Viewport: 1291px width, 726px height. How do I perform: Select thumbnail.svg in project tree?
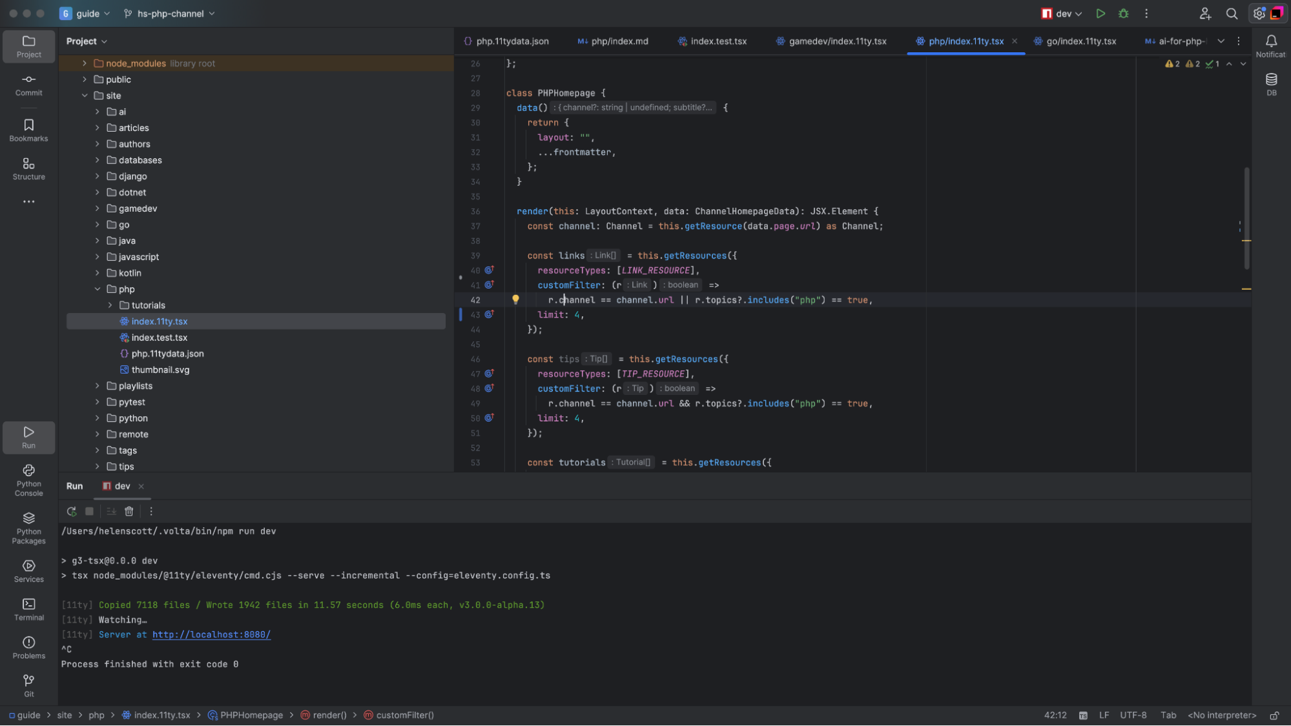[160, 370]
